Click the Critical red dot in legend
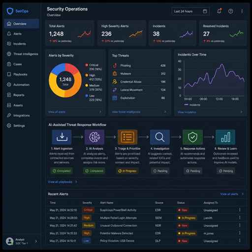Viewport: 252px width, 252px height. (87, 65)
